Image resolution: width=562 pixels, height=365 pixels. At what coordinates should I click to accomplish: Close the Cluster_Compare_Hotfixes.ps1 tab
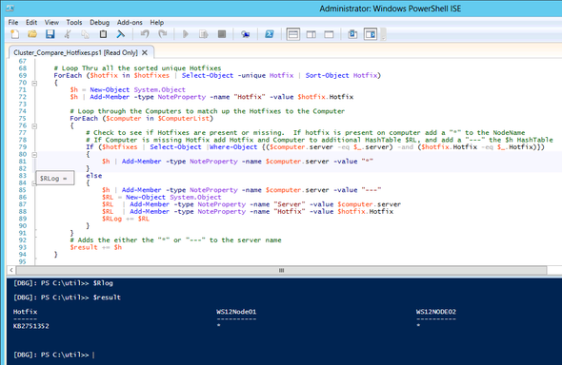[145, 52]
